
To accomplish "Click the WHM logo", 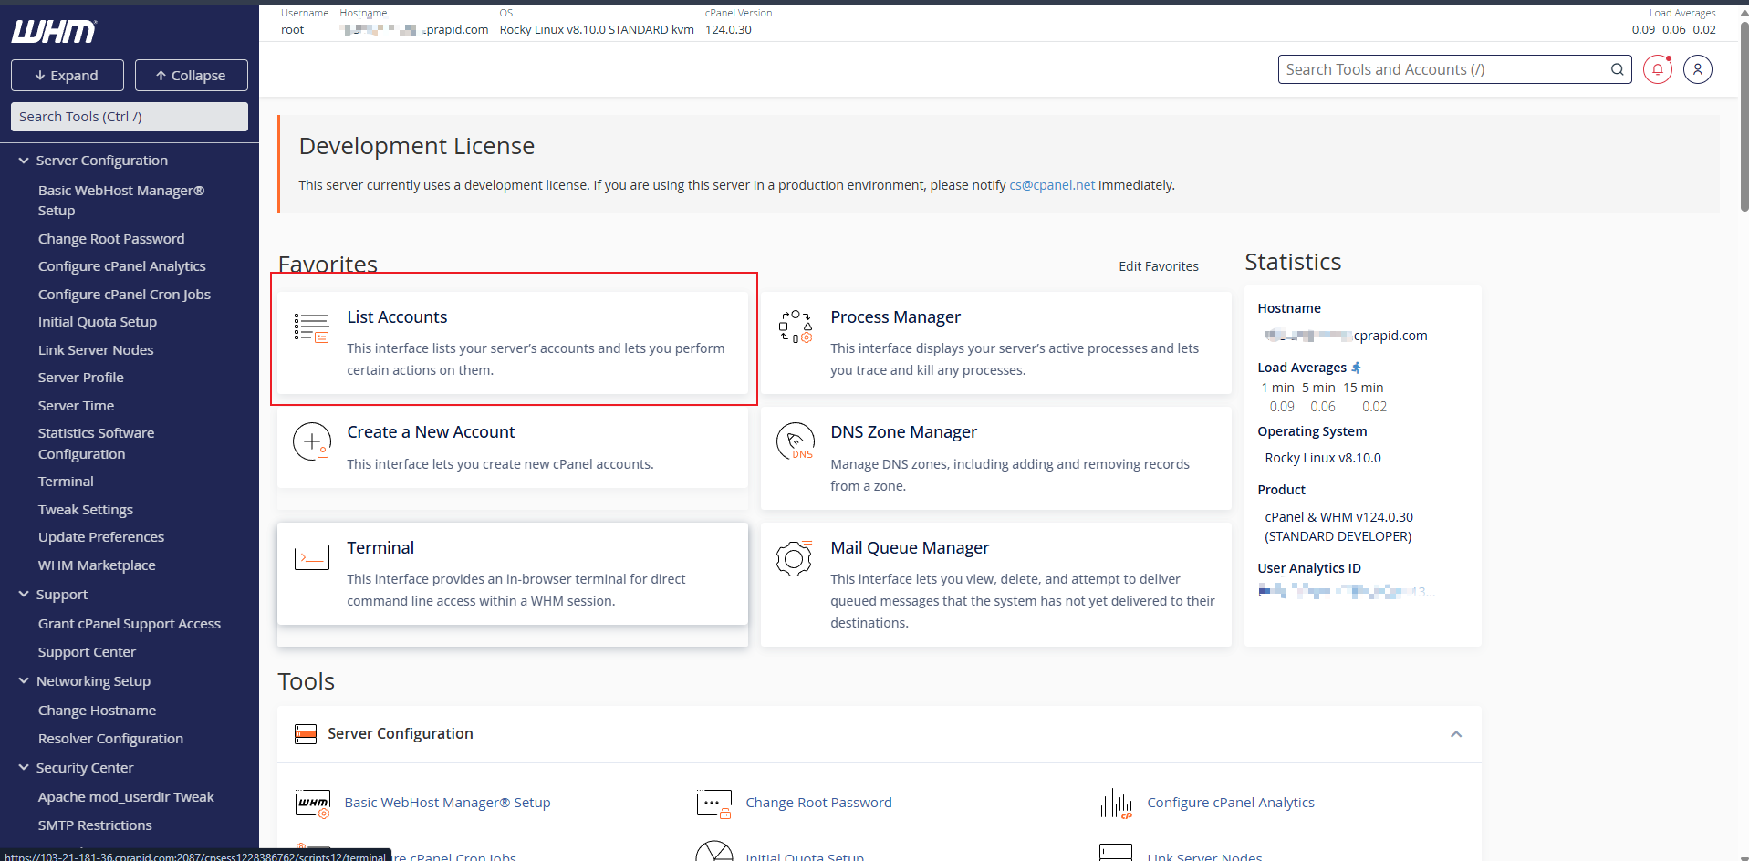I will click(x=54, y=32).
